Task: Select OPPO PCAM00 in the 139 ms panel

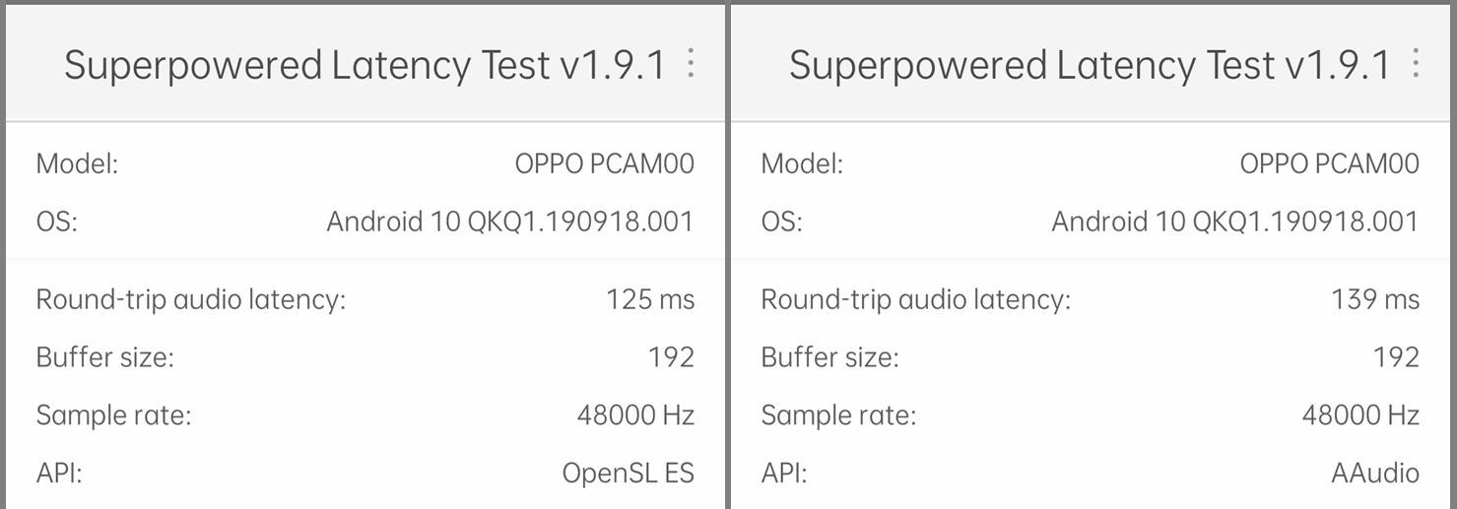Action: (x=1329, y=163)
